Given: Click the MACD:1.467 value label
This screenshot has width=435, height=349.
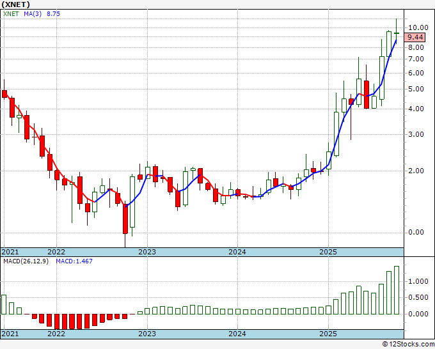Looking at the screenshot, I should click(74, 261).
